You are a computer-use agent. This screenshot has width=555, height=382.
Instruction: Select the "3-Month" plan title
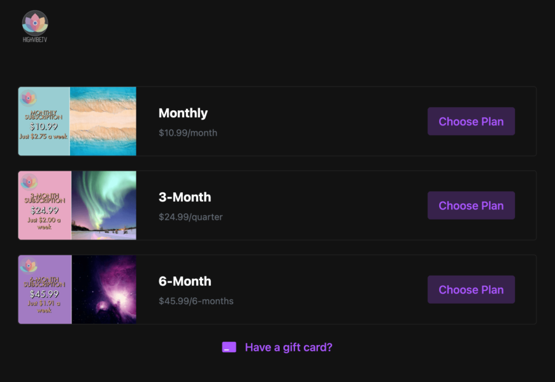[185, 197]
